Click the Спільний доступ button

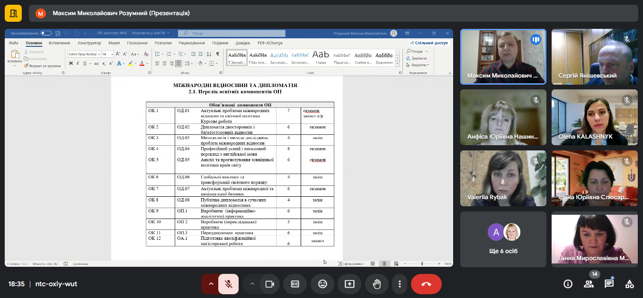click(428, 43)
